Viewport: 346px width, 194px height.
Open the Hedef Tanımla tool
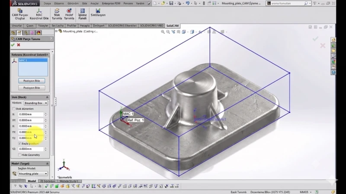tap(69, 14)
